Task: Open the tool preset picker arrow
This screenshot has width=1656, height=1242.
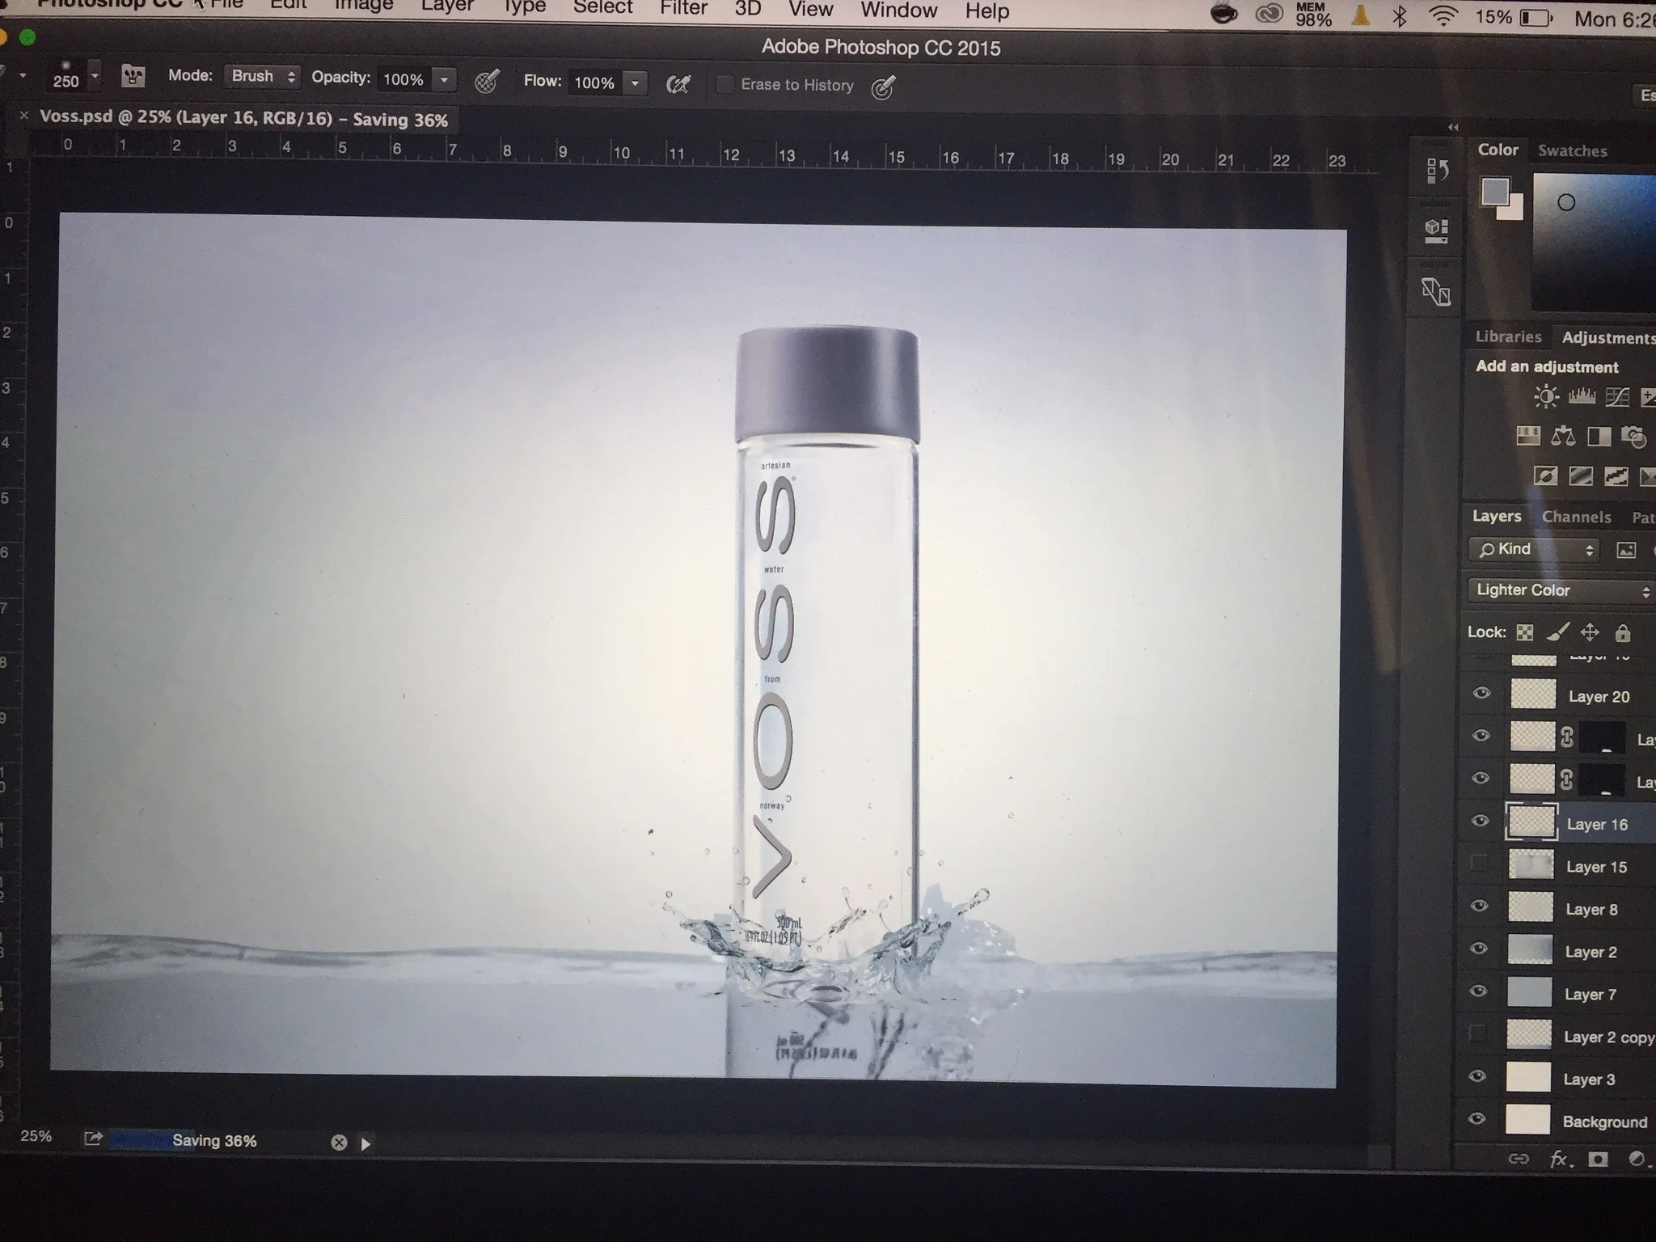Action: (x=22, y=76)
